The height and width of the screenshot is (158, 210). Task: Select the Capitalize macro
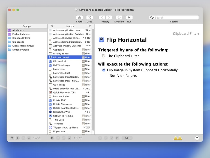point(70,50)
